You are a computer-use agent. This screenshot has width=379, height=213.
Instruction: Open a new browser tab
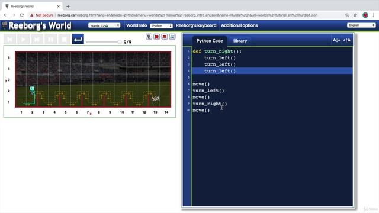point(68,7)
